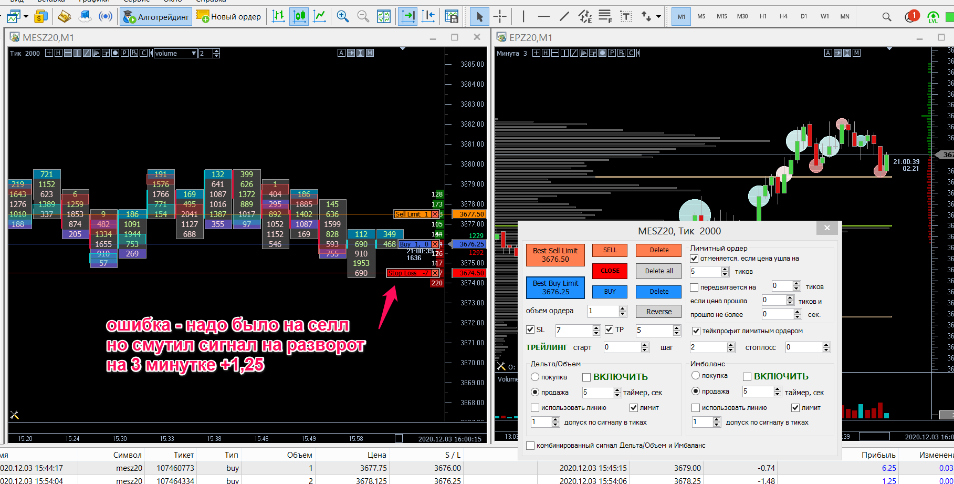The width and height of the screenshot is (954, 484).
Task: Click the Delete all button
Action: point(658,271)
